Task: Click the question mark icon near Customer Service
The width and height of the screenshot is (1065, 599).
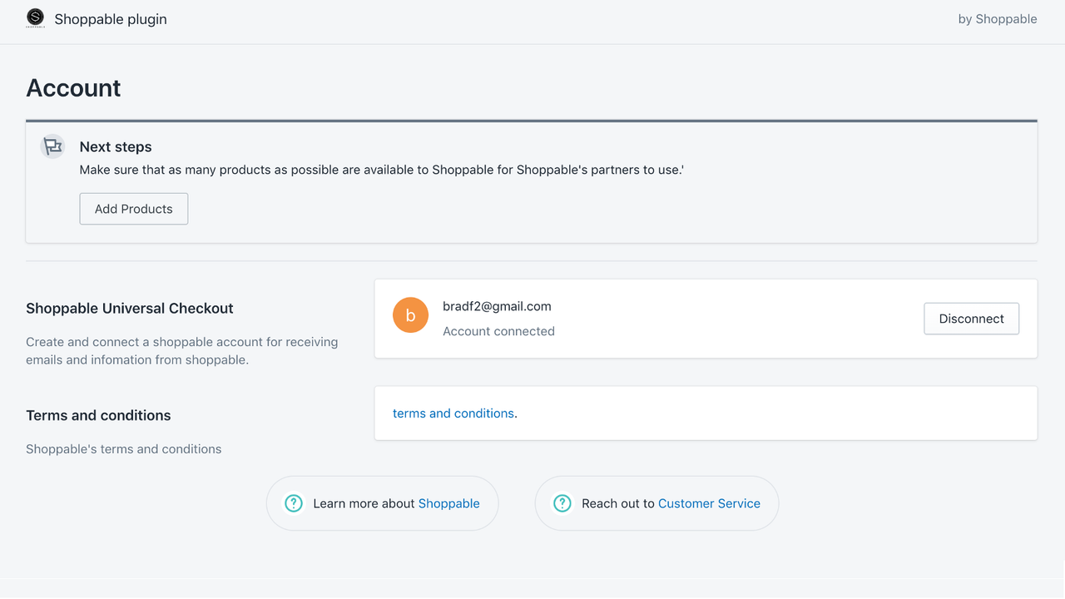Action: coord(562,503)
